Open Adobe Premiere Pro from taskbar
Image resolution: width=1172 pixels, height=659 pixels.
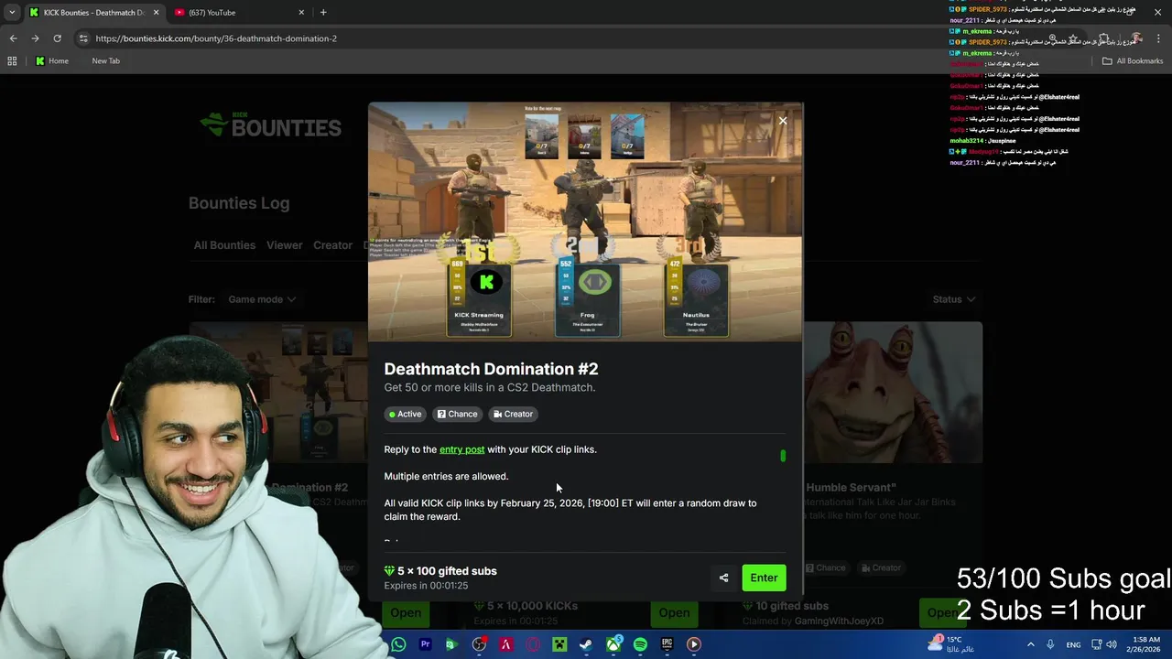(x=425, y=644)
